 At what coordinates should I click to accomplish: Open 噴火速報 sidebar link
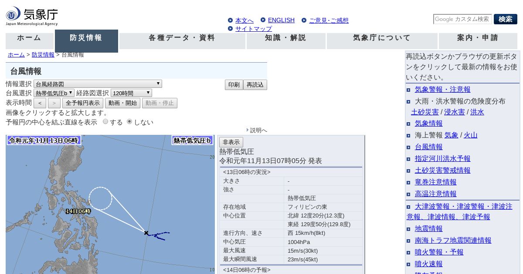click(x=428, y=264)
